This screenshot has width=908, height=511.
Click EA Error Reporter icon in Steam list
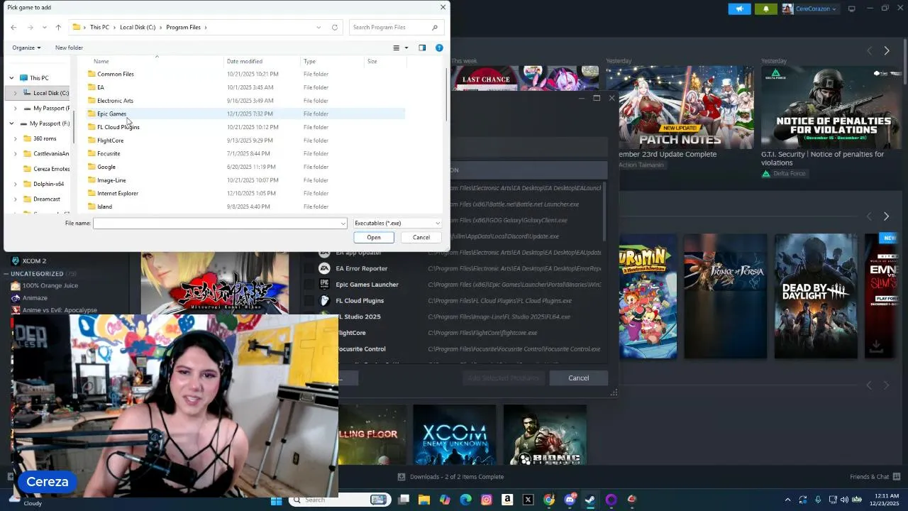coord(324,268)
